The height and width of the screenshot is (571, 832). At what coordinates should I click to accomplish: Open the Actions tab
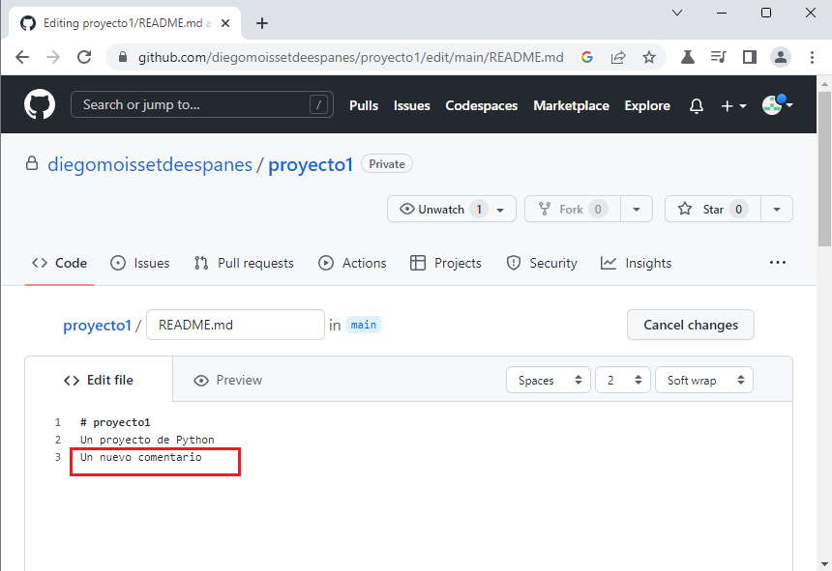pos(352,263)
